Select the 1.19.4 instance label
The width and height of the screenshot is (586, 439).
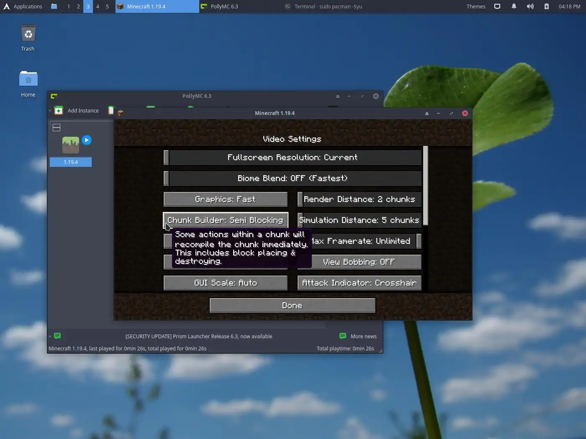[x=71, y=162]
